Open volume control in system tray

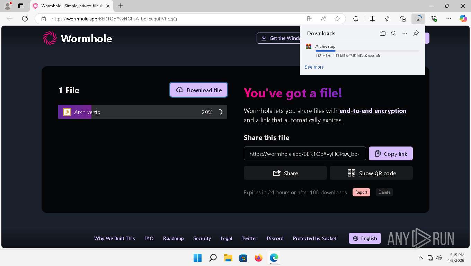click(x=439, y=258)
